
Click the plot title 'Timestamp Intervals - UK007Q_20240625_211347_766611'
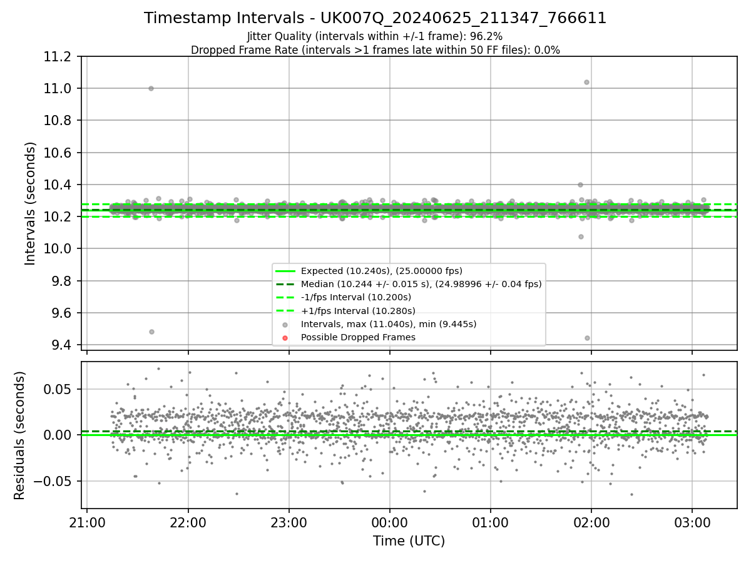(375, 18)
